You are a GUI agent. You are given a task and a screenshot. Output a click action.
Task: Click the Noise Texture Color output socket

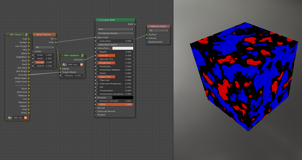click(56, 42)
